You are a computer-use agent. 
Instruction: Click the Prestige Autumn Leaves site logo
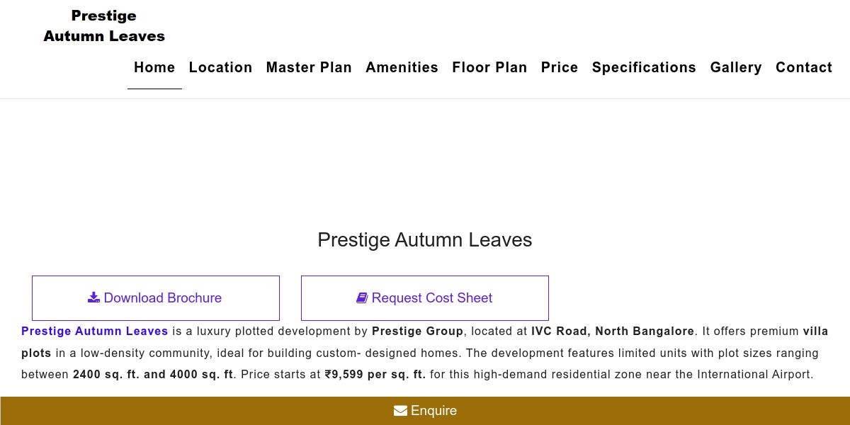coord(104,26)
